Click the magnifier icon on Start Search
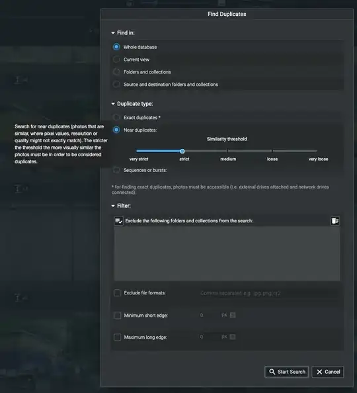Image resolution: width=357 pixels, height=393 pixels. [272, 372]
